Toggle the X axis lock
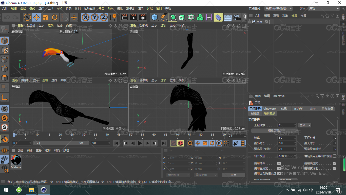Viewport: 346px width, 195px height. click(86, 17)
